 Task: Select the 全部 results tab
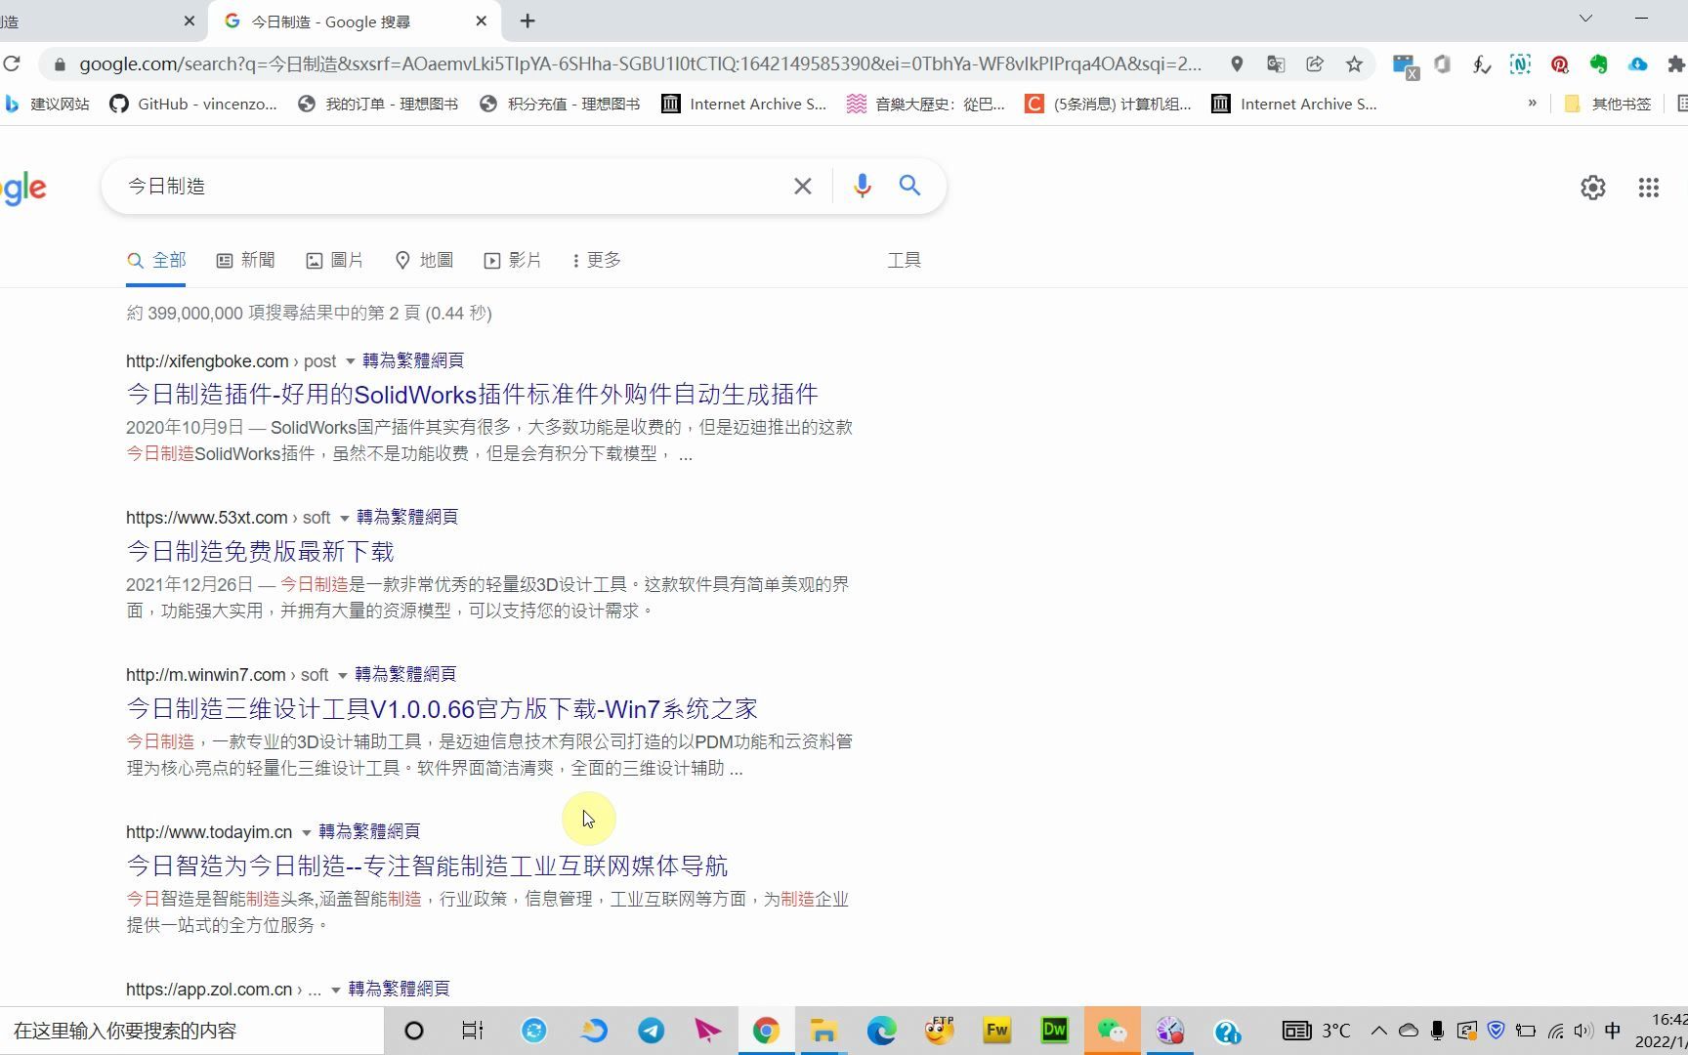click(x=156, y=260)
